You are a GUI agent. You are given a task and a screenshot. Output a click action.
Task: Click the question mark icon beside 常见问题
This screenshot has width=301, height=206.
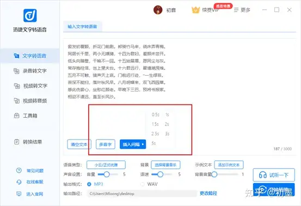click(x=19, y=170)
